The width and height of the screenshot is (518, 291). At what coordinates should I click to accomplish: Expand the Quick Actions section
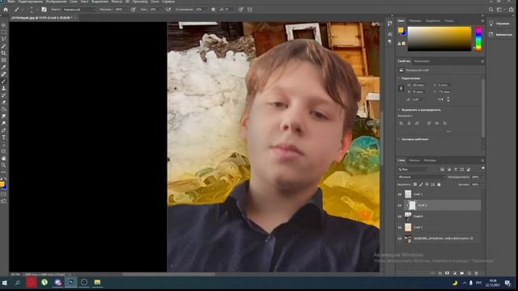pos(399,139)
